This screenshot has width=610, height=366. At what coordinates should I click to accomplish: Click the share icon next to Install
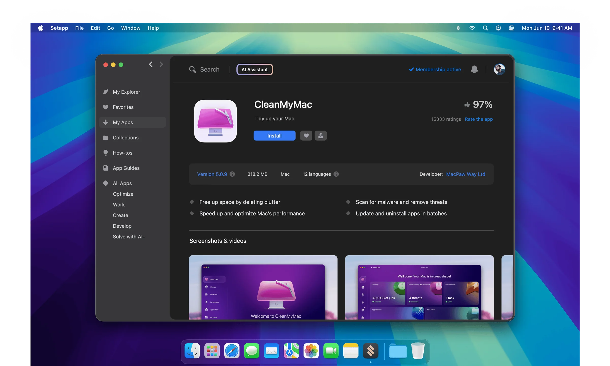click(x=321, y=136)
